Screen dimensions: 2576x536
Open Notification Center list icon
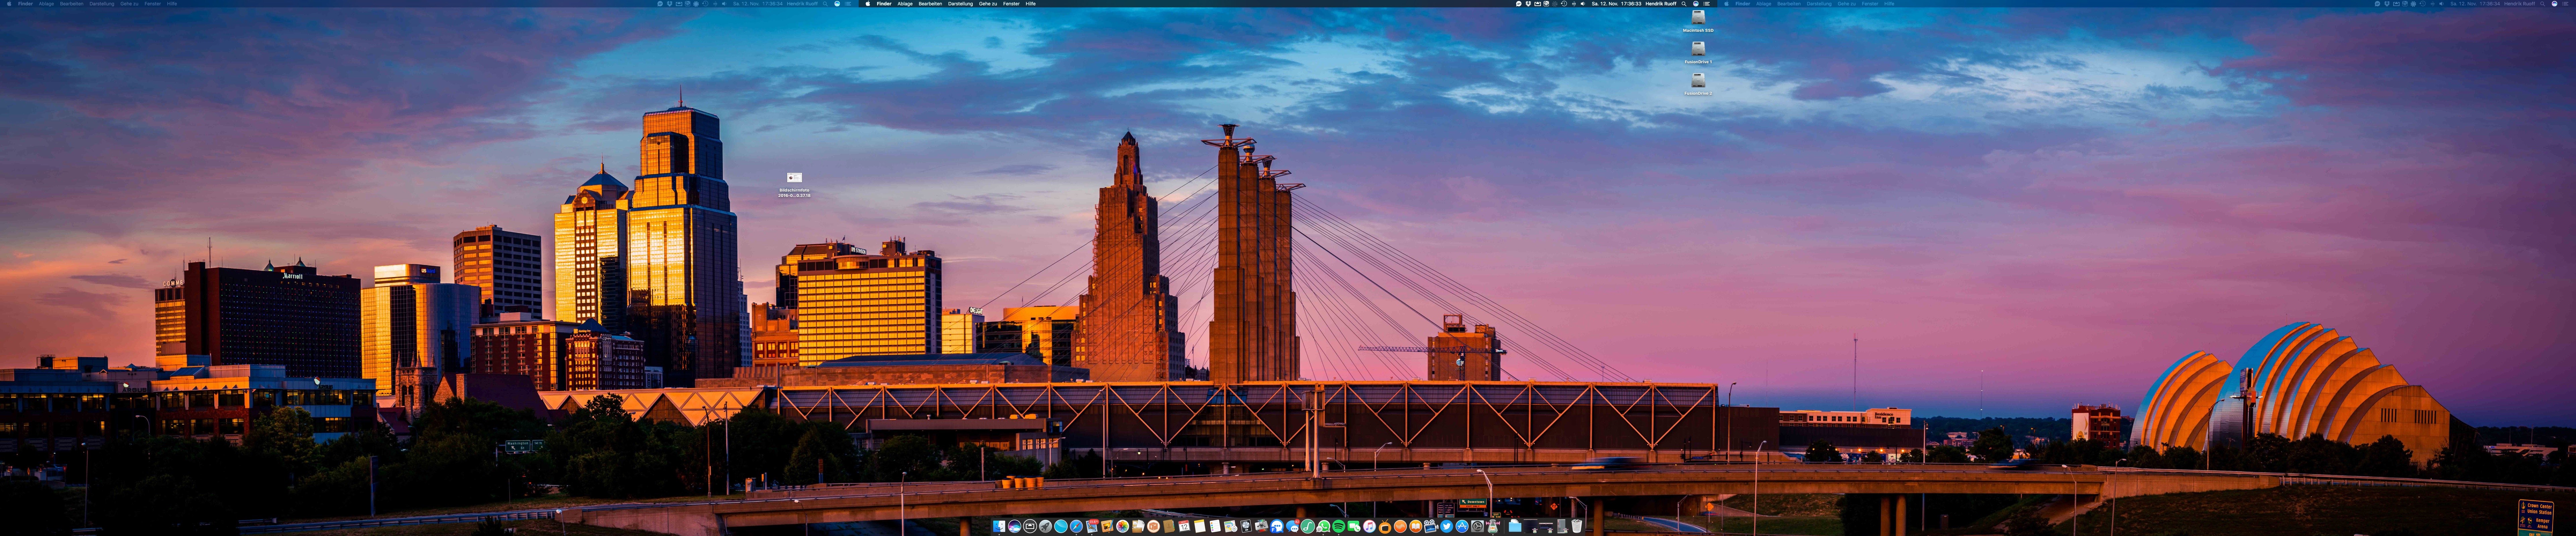(1707, 4)
